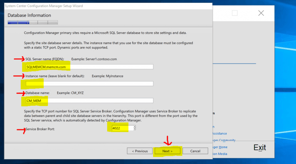
Task: Click the 'Database Information' heading
Action: pos(29,15)
